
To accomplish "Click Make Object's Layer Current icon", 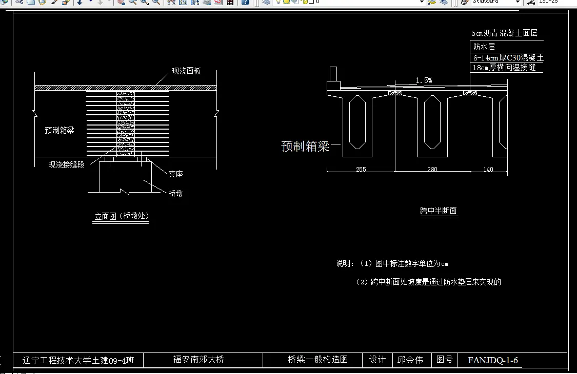I will [431, 2].
